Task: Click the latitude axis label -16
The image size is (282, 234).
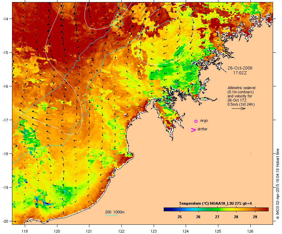Action: click(5, 86)
